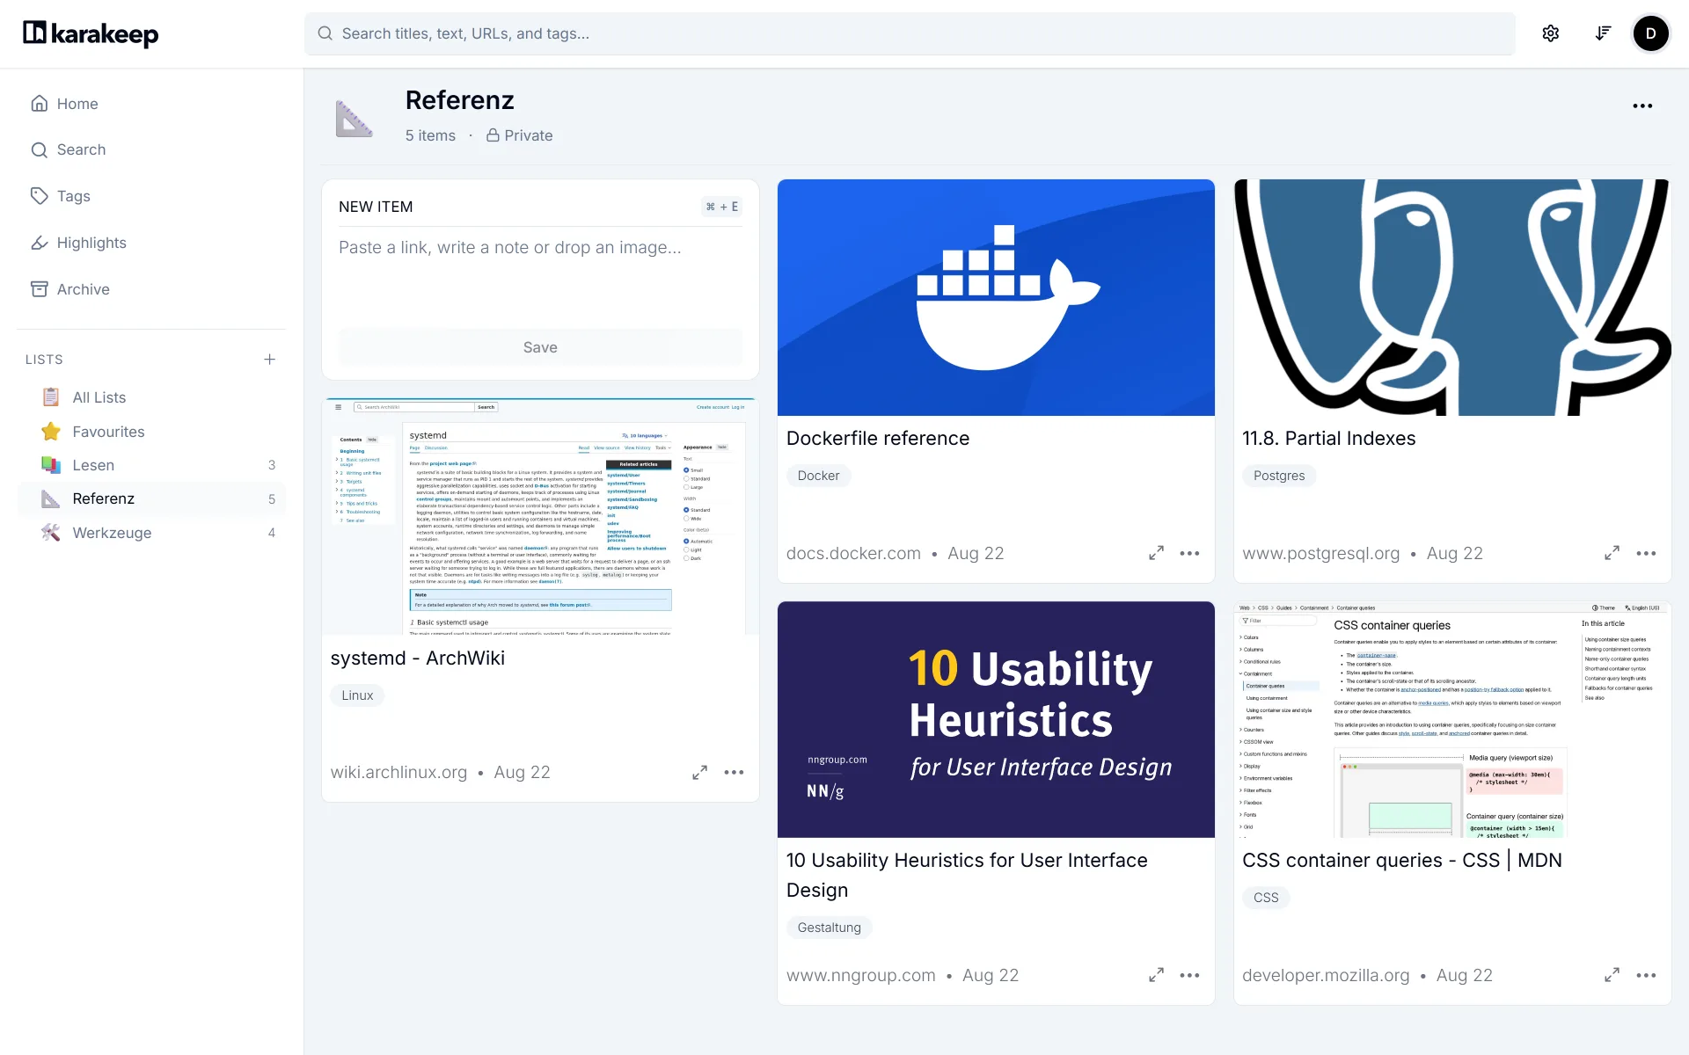Expand the systemd ArchWiki bookmark
This screenshot has width=1689, height=1055.
(699, 772)
